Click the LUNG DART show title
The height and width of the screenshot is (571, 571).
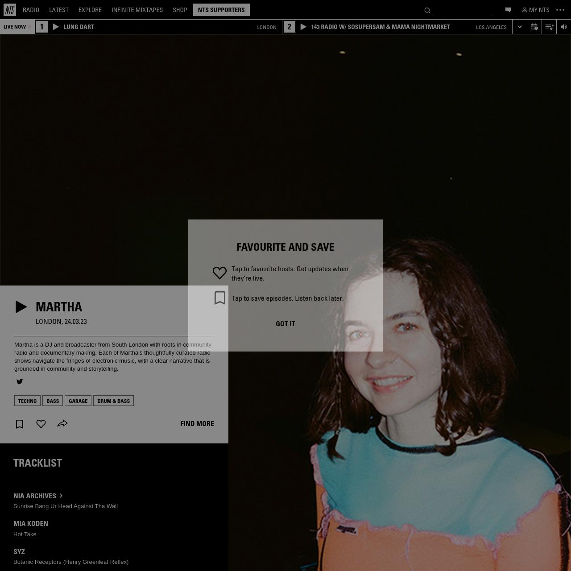[x=79, y=27]
